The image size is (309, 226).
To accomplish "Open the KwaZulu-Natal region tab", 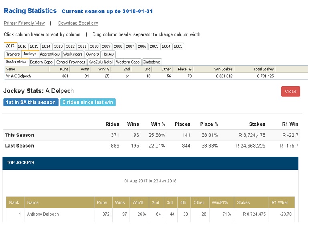I will pyautogui.click(x=101, y=62).
